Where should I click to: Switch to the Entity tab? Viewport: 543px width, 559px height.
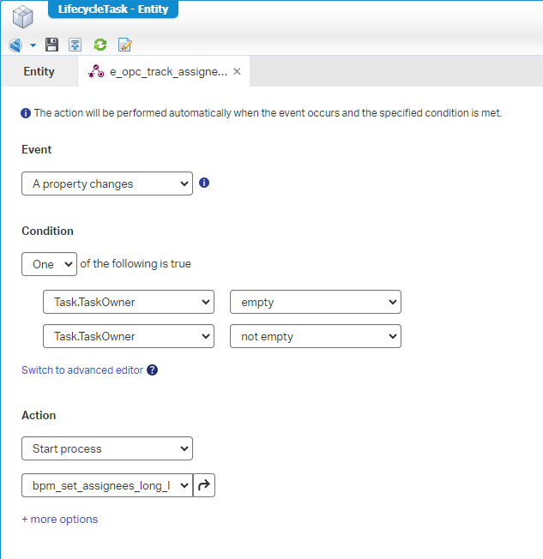pos(39,72)
